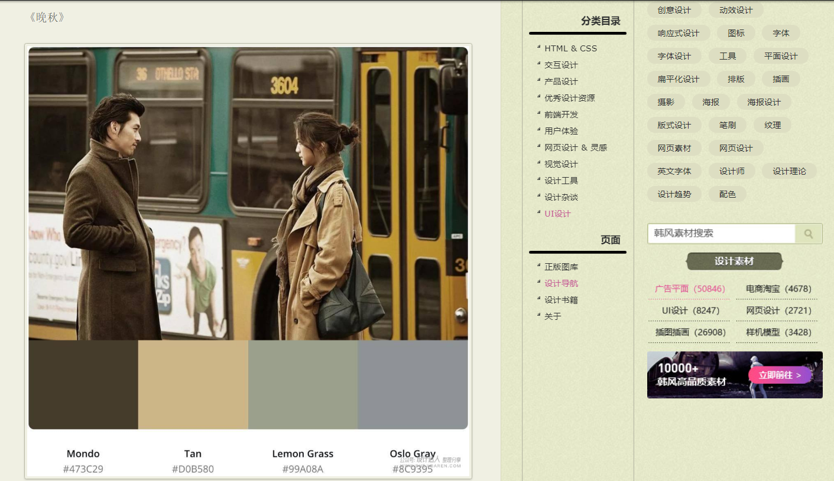Click the Oslo Gray color swatch

pyautogui.click(x=413, y=384)
